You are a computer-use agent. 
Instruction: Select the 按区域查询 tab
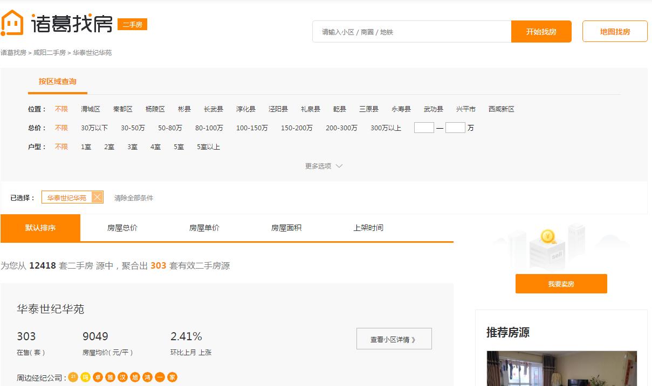click(x=57, y=82)
